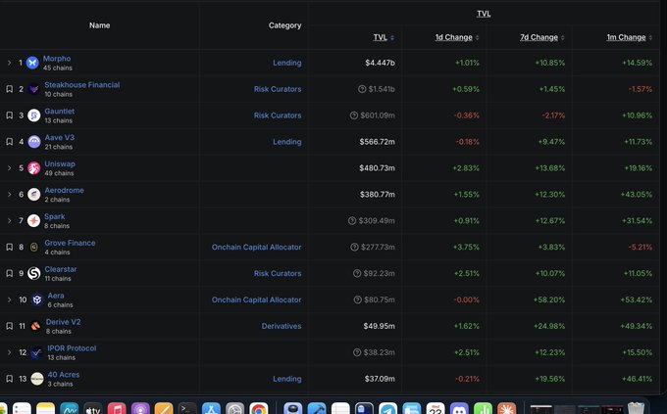Open the Aave V3 protocol link
The width and height of the screenshot is (667, 414).
60,138
